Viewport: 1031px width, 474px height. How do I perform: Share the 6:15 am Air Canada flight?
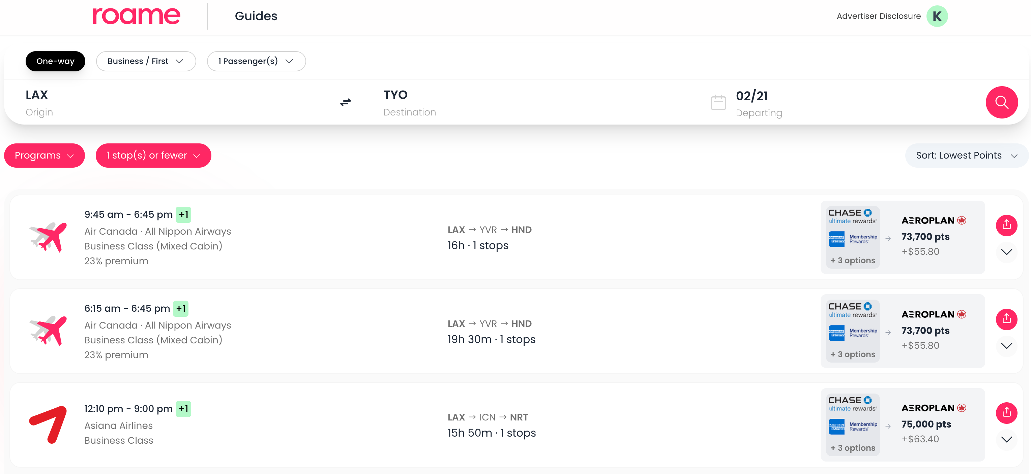[1006, 319]
